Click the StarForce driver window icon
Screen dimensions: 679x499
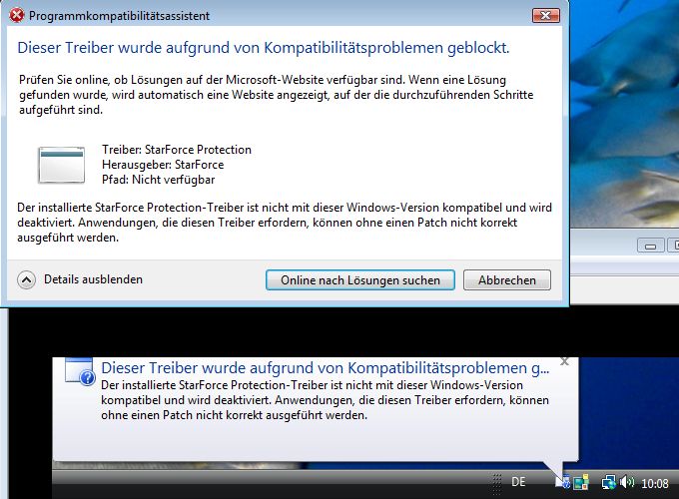coord(62,164)
